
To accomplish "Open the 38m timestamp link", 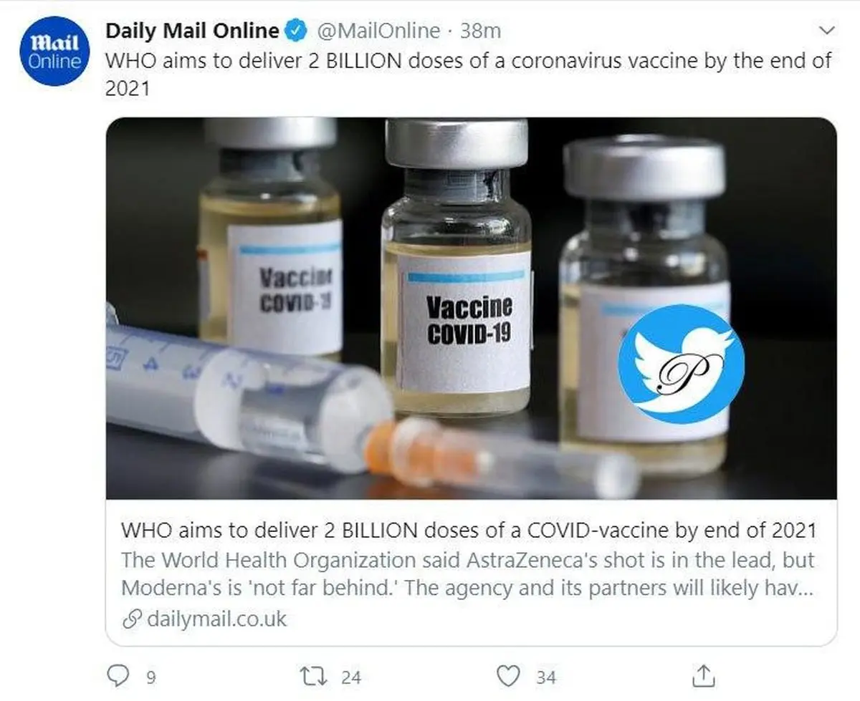I will (x=479, y=31).
